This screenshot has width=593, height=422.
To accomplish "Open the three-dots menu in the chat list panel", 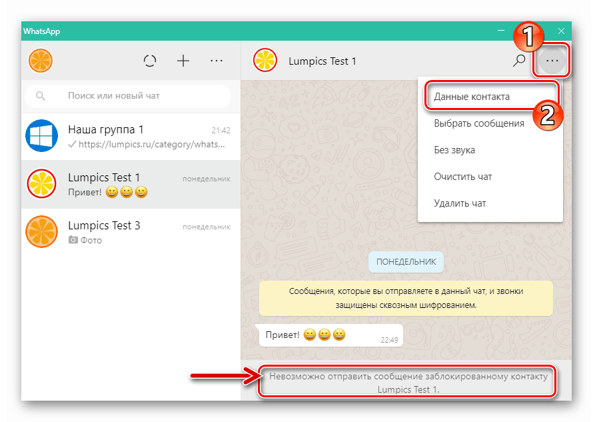I will point(216,60).
